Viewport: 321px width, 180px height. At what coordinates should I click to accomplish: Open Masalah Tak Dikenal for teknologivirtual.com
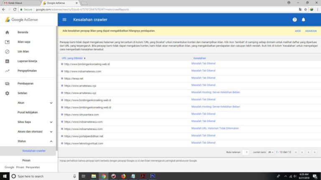tap(203, 142)
